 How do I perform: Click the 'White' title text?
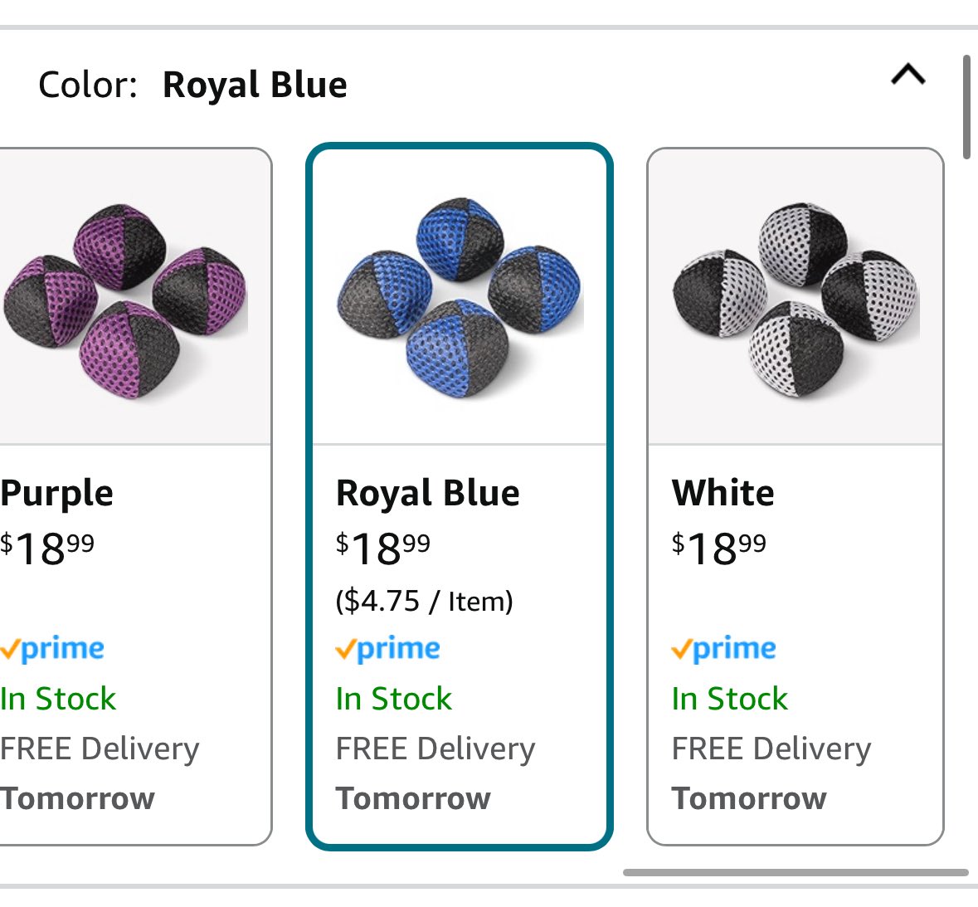click(x=723, y=493)
